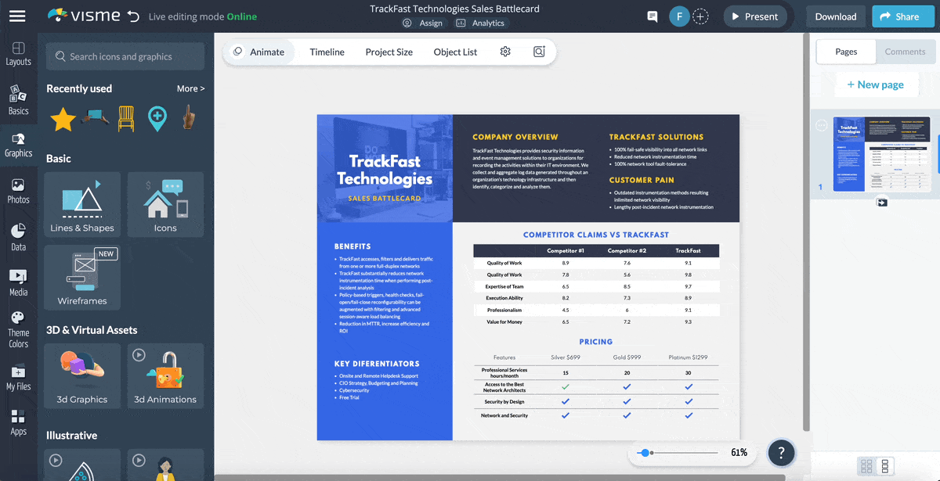Open the Analytics link
The width and height of the screenshot is (940, 481).
(x=480, y=23)
